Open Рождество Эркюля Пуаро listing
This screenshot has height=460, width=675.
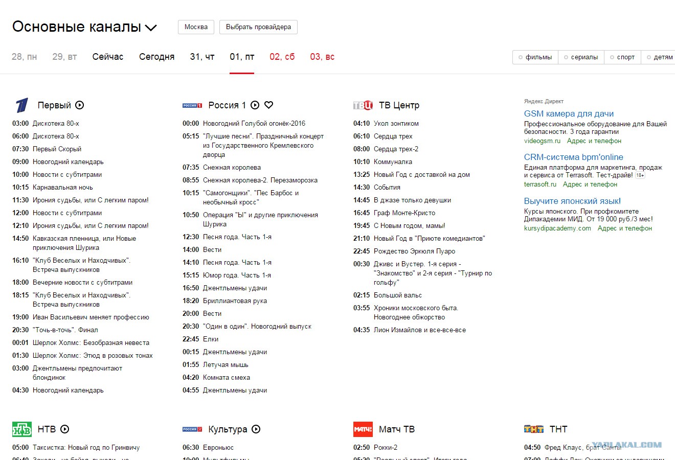(414, 251)
